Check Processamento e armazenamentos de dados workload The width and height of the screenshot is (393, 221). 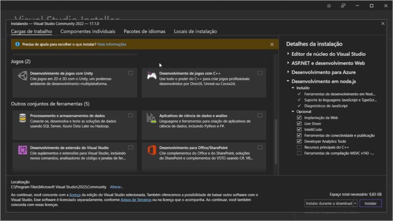[x=130, y=116]
